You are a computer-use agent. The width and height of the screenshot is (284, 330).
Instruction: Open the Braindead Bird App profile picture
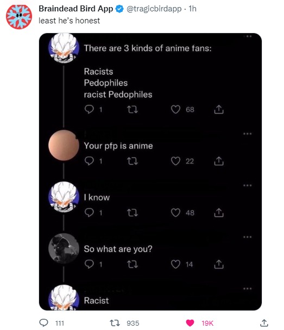[x=19, y=16]
